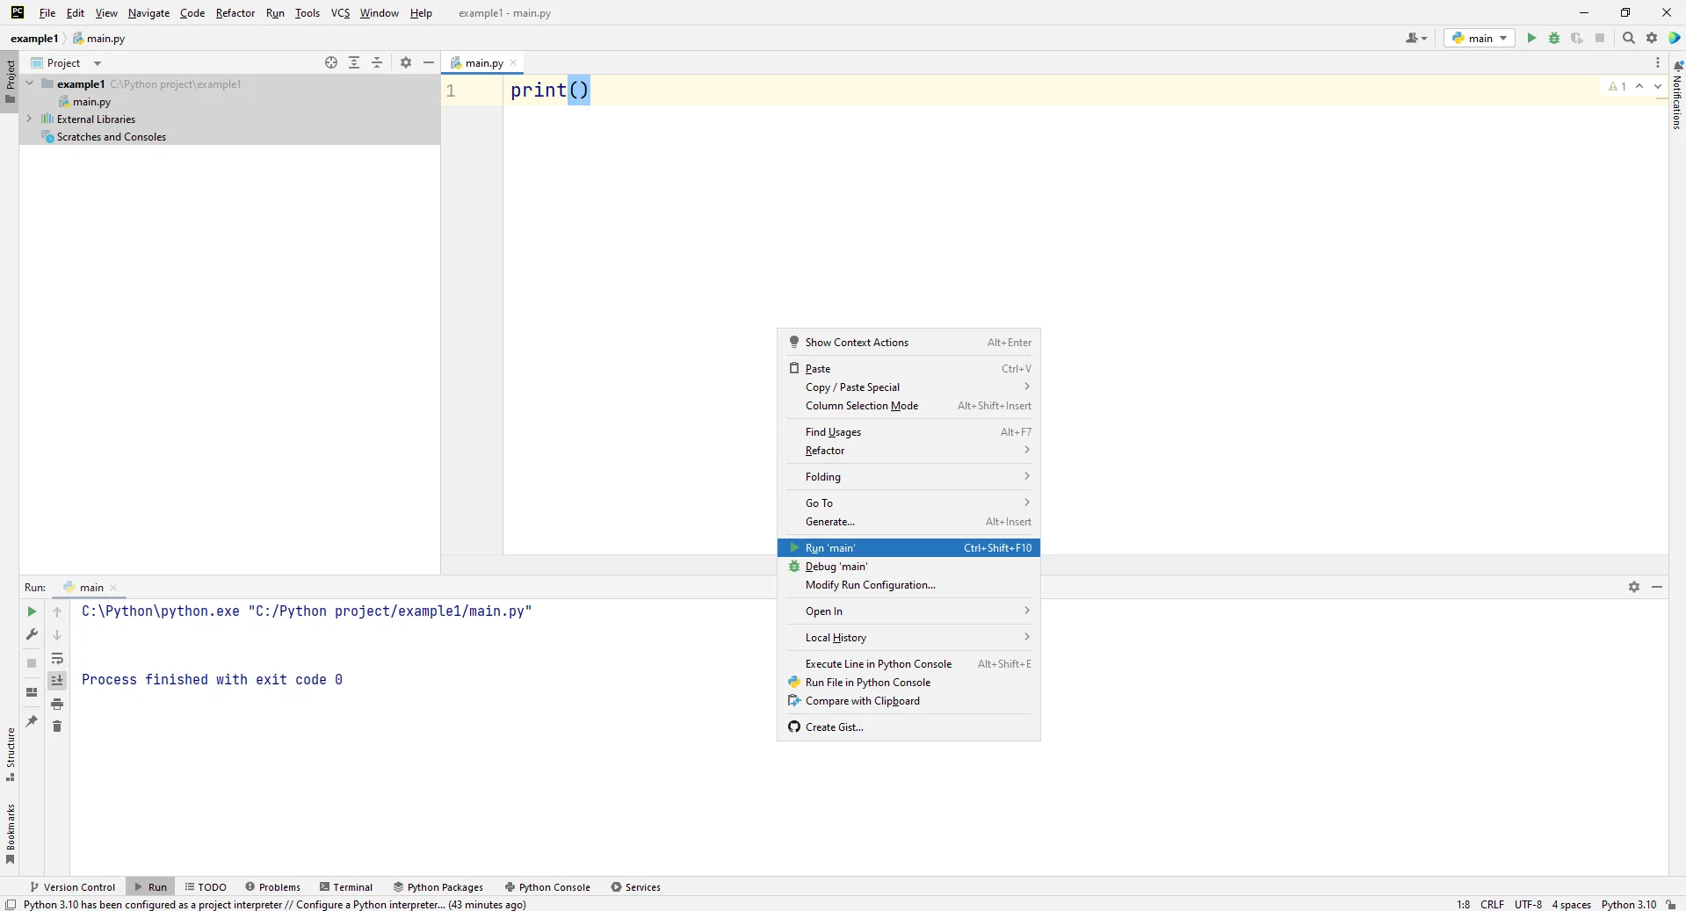The image size is (1686, 911).
Task: Rerun main using Run panel play icon
Action: [32, 611]
